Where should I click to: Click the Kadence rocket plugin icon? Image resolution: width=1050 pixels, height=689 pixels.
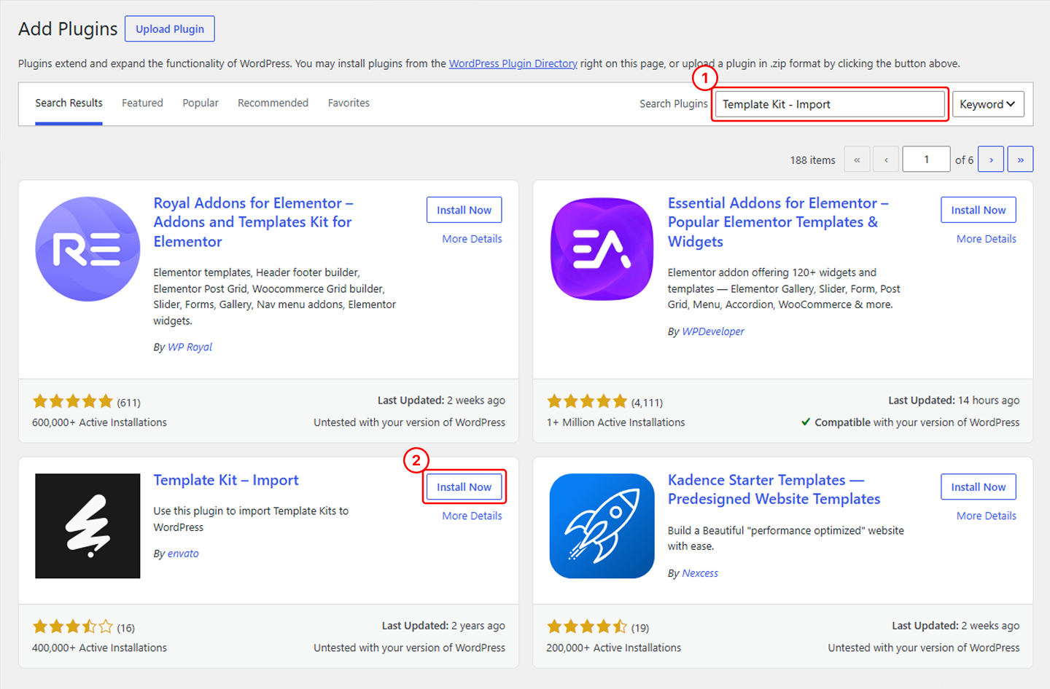coord(602,526)
